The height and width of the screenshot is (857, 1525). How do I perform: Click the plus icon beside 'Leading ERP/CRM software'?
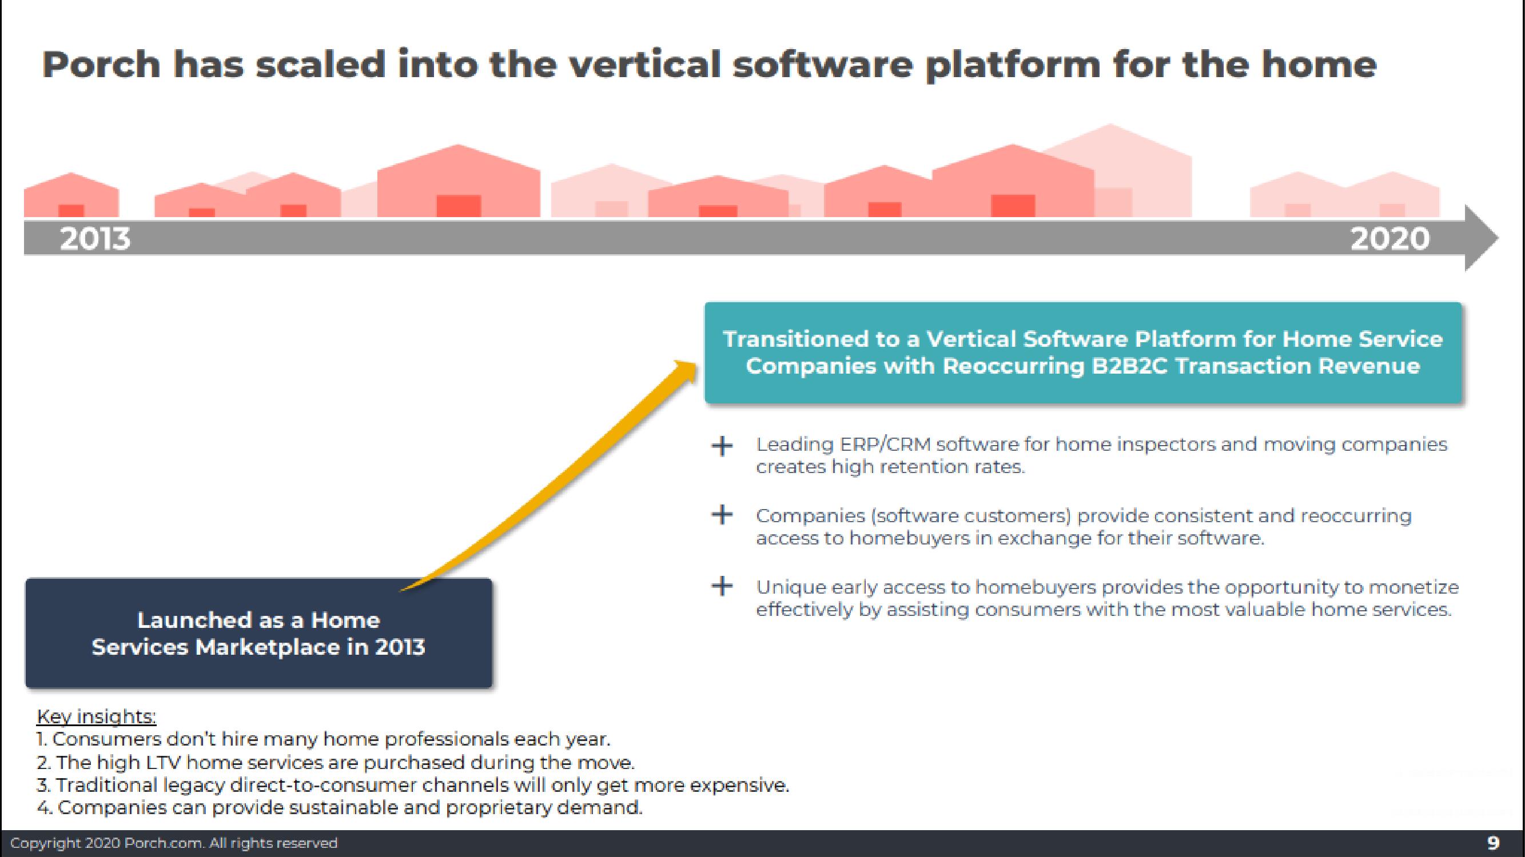tap(722, 446)
